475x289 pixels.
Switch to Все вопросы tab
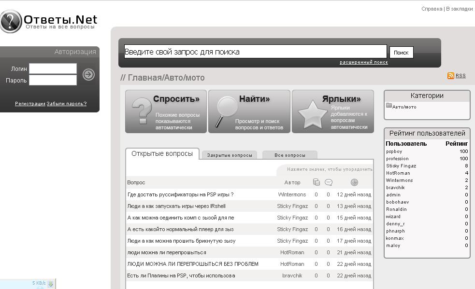click(x=289, y=155)
